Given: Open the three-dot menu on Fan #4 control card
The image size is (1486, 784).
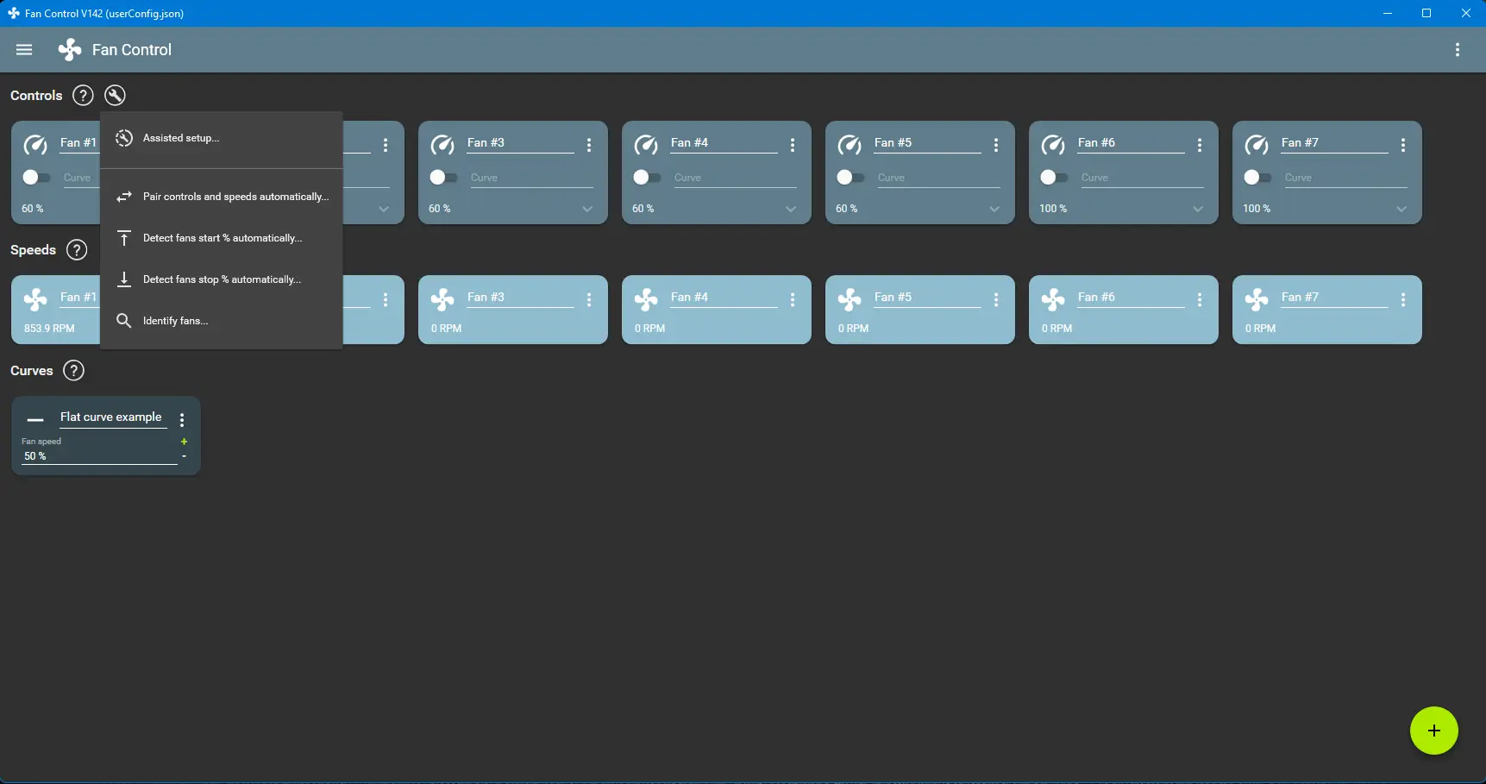Looking at the screenshot, I should click(793, 145).
